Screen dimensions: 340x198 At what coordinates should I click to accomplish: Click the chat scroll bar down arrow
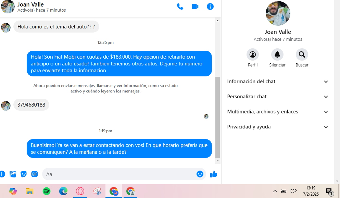coord(217,161)
